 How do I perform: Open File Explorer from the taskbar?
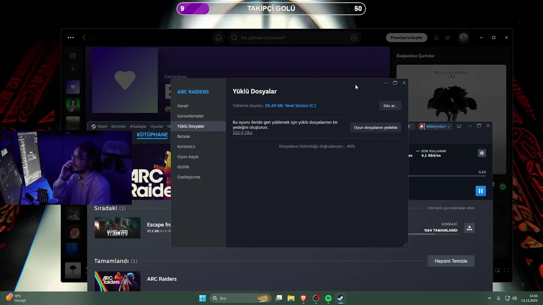click(x=291, y=298)
